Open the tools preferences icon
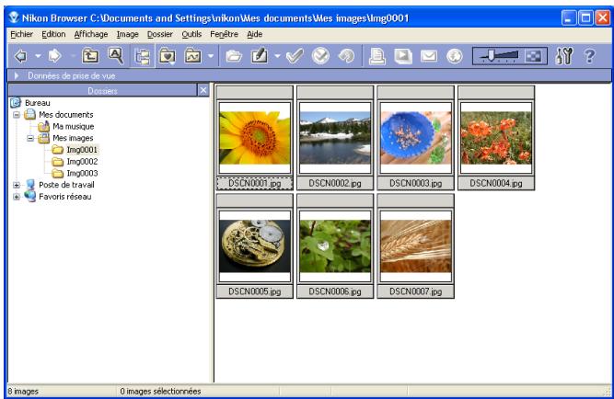The image size is (614, 399). (564, 56)
